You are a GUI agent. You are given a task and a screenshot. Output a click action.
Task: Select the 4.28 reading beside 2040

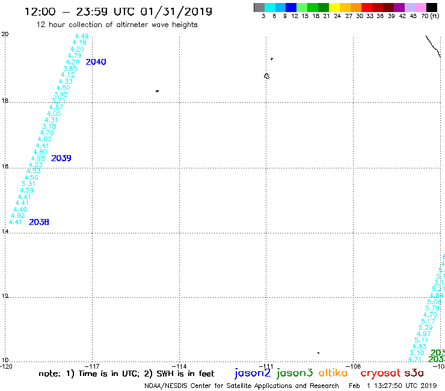click(x=72, y=62)
